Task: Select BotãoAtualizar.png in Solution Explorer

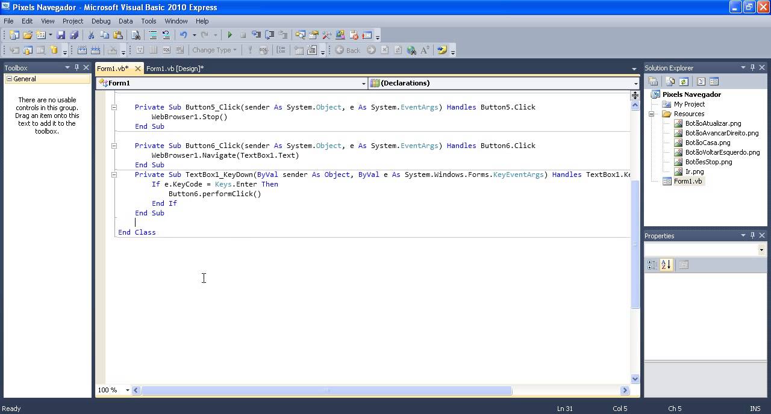Action: [x=713, y=123]
